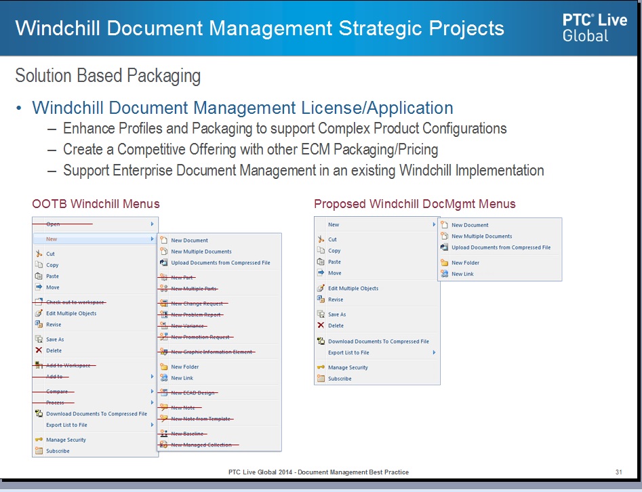Expand the Process submenu arrow
642x492 pixels.
click(152, 403)
